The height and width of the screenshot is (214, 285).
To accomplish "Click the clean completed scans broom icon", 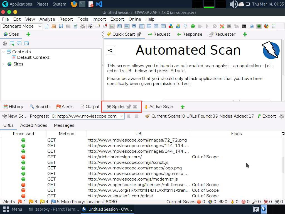I will coord(148,116).
